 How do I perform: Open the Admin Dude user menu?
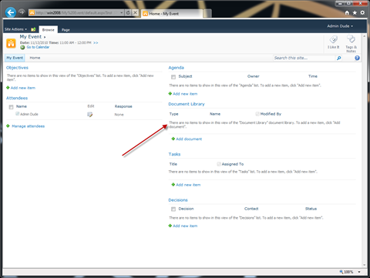point(340,26)
